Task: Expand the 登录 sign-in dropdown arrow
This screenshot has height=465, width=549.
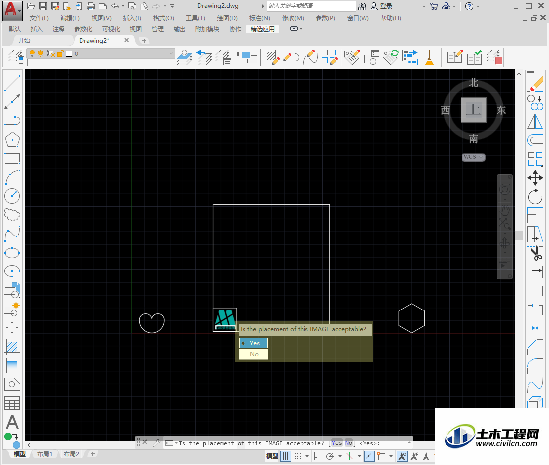Action: pyautogui.click(x=424, y=6)
